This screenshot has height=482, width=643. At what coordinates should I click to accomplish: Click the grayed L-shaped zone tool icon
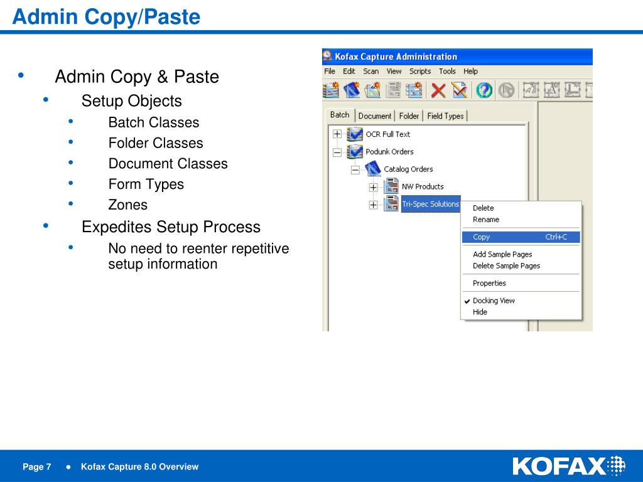(573, 90)
